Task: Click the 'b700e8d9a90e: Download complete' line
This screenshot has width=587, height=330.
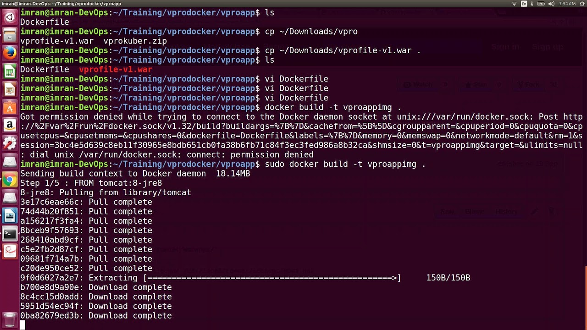Action: [96, 287]
